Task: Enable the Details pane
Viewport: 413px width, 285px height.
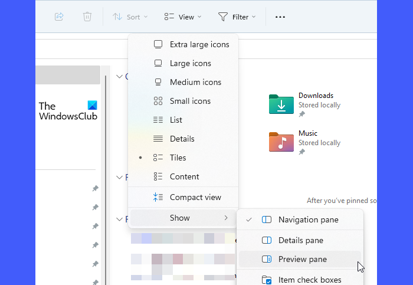Action: 300,240
